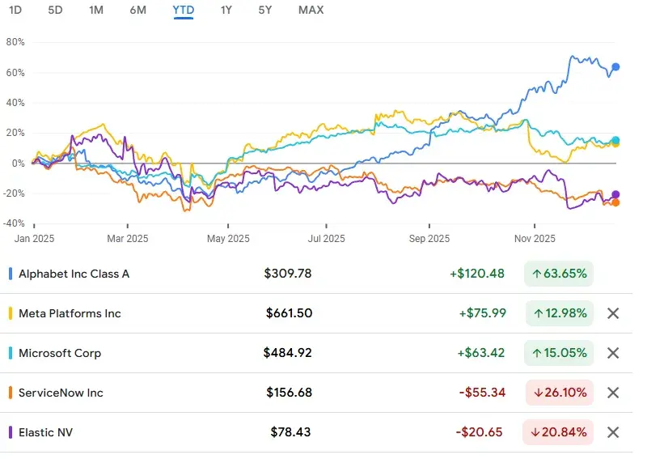Image resolution: width=647 pixels, height=459 pixels.
Task: Remove Microsoft Corp from comparison
Action: [613, 353]
